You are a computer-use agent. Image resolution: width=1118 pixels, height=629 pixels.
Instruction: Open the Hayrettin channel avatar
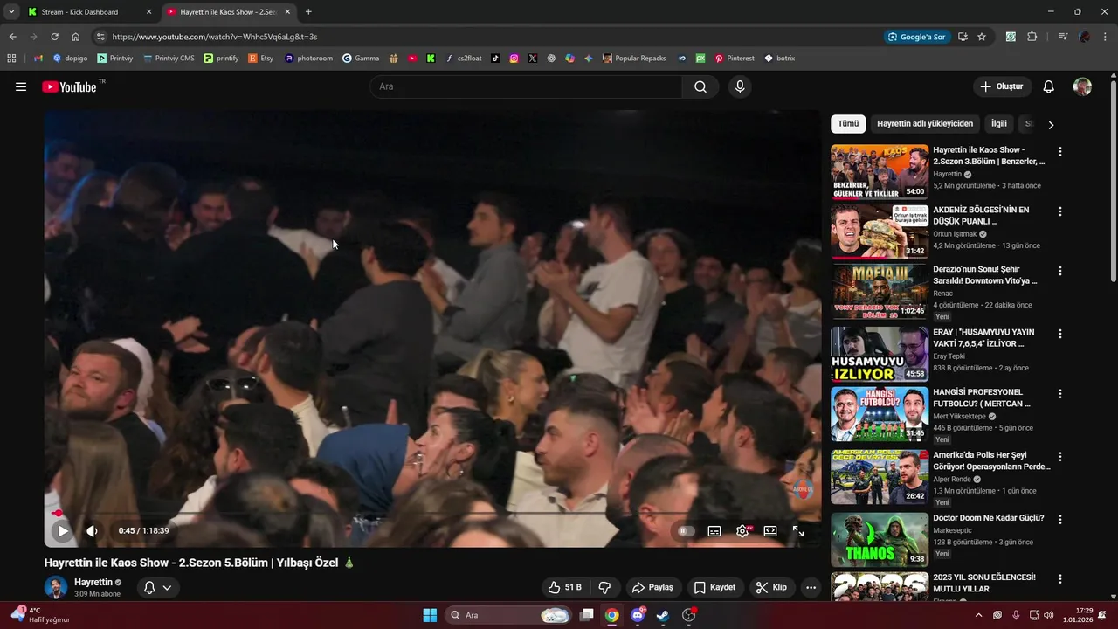(x=56, y=587)
